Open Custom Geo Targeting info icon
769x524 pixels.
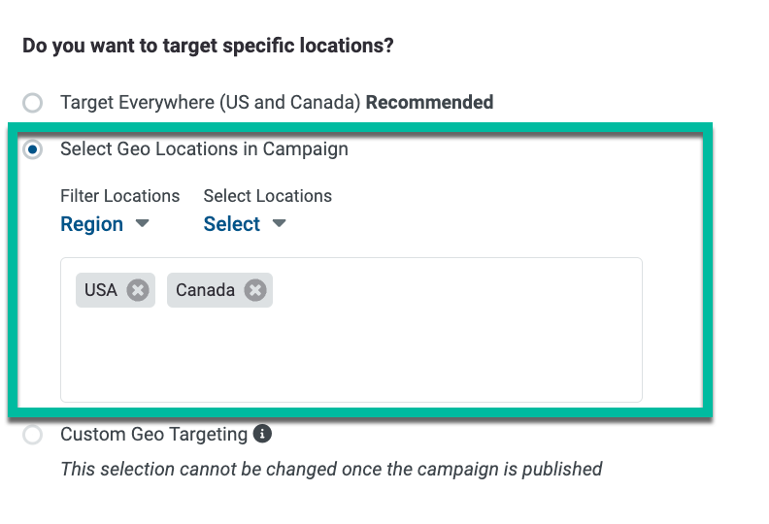pos(262,434)
